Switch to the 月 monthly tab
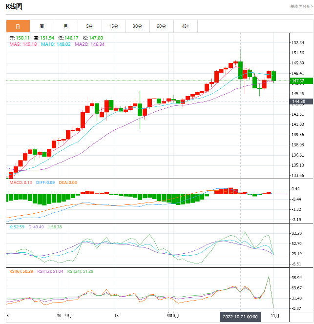 click(66, 26)
